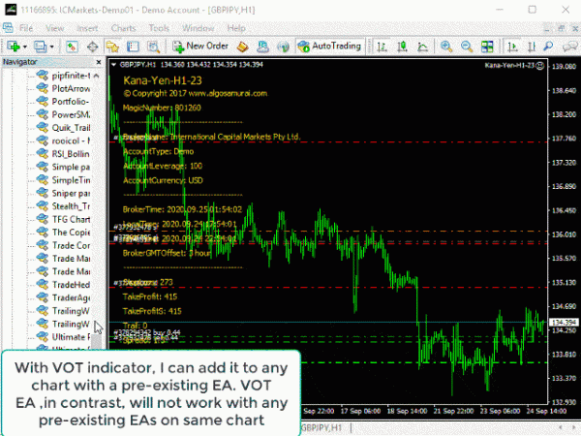Screen dimensions: 581x436
Task: Open the Data Window toolbar icon
Action: point(93,46)
